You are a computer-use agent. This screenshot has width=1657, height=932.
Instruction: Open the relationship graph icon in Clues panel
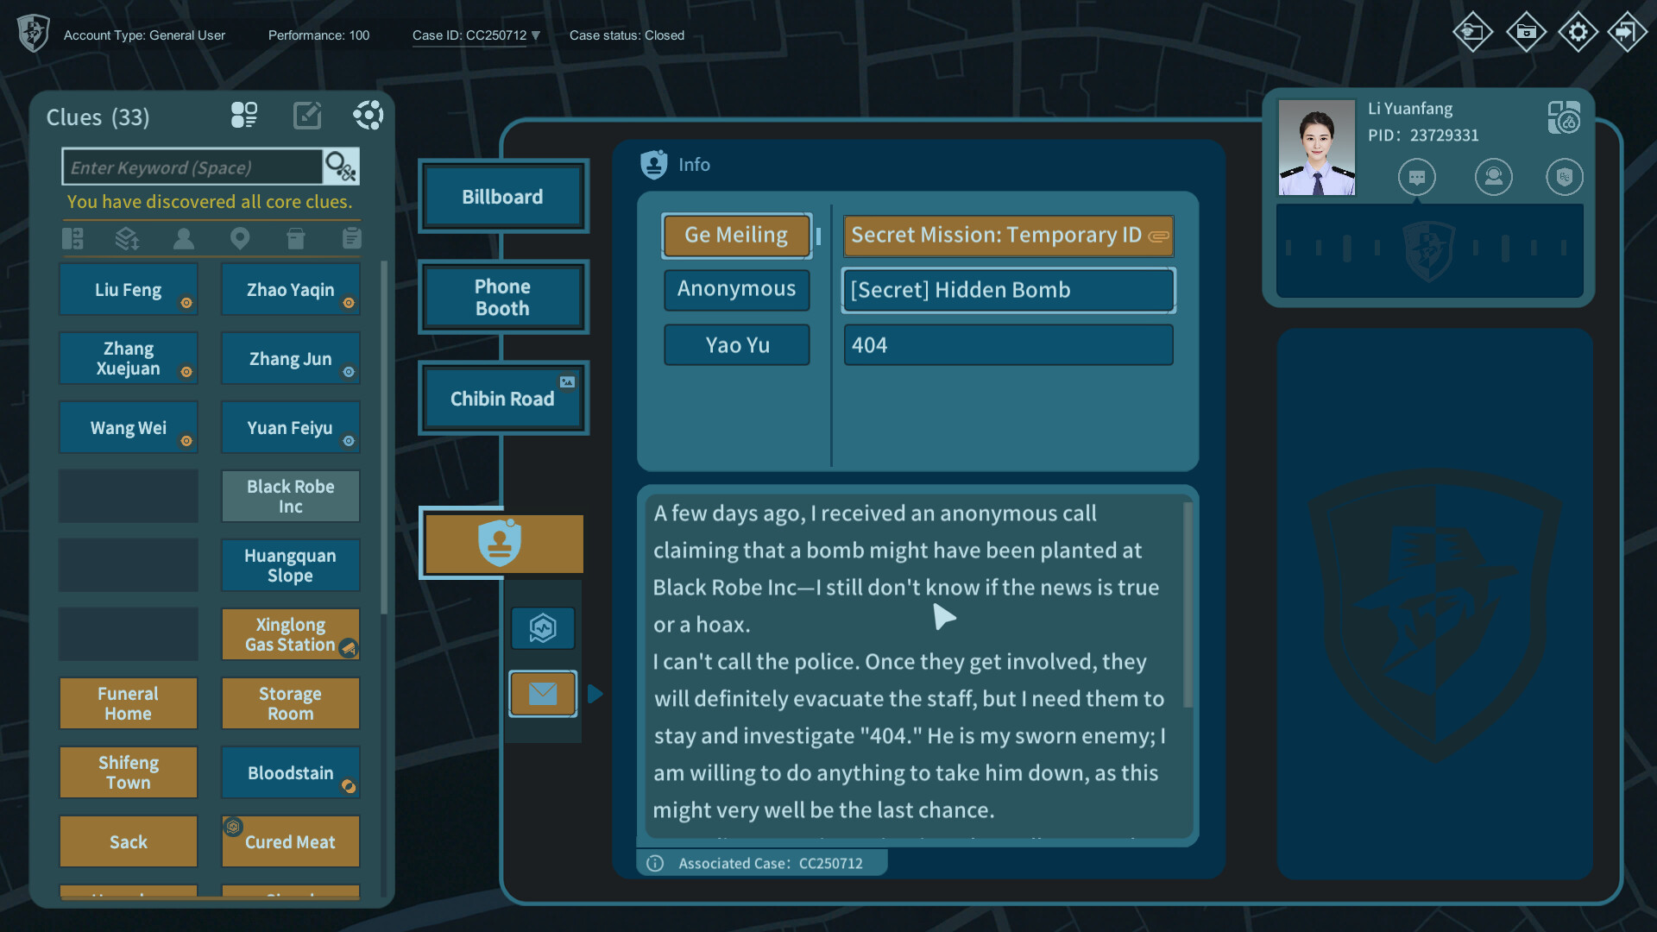coord(369,115)
